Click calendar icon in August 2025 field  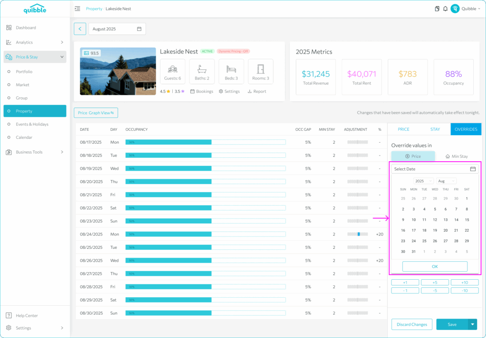click(x=139, y=29)
